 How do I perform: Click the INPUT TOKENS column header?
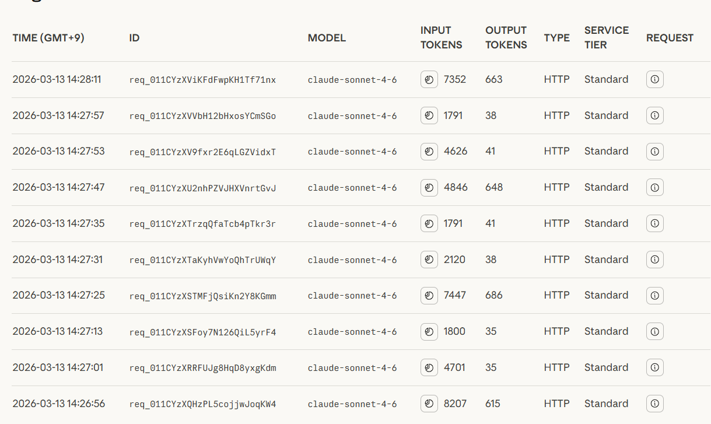coord(441,37)
